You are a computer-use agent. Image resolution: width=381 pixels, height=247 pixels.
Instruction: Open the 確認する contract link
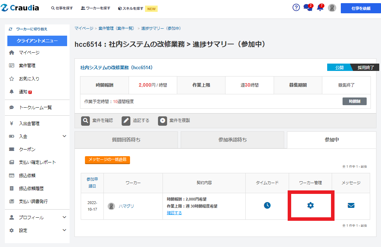[x=174, y=213]
